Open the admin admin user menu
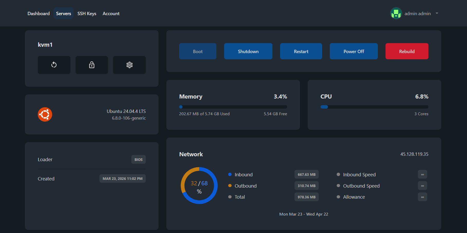Screen dimensions: 467x233 pyautogui.click(x=417, y=14)
